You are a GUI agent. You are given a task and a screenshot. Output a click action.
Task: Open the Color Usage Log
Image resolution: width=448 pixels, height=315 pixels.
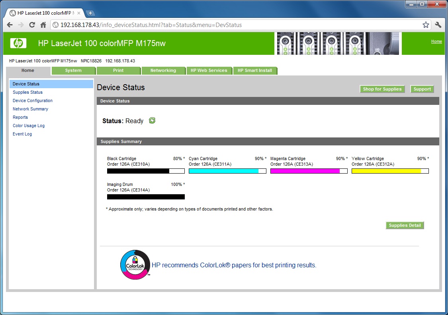29,126
